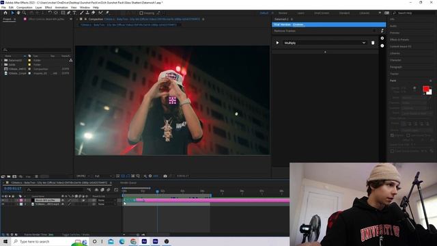This screenshot has height=246, width=437.
Task: Expand the workspace overflow chevron
Action: 380,13
